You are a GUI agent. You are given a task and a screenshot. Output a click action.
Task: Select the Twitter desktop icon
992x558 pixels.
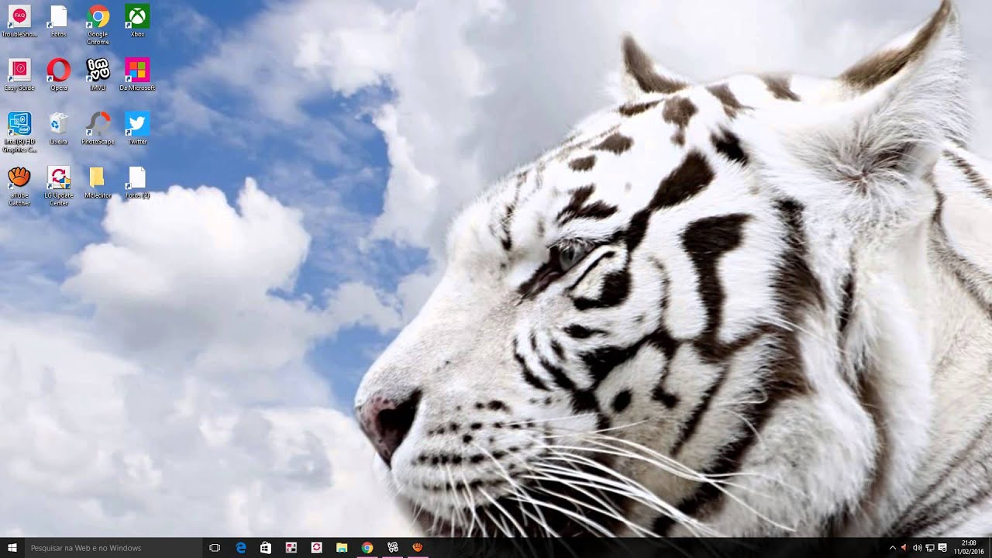137,129
